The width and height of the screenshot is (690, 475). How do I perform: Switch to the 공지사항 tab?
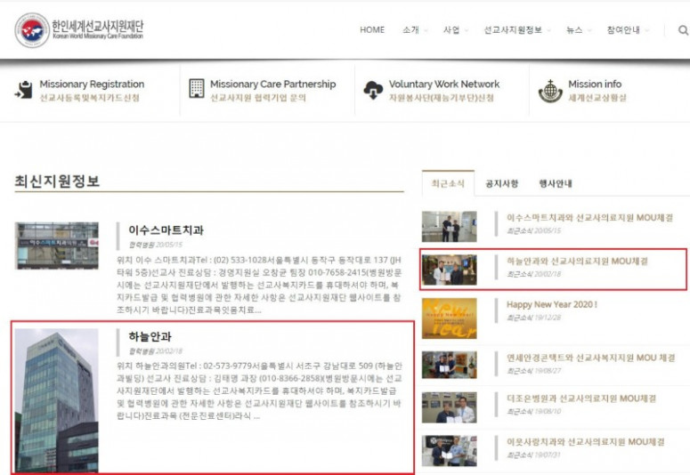[501, 184]
